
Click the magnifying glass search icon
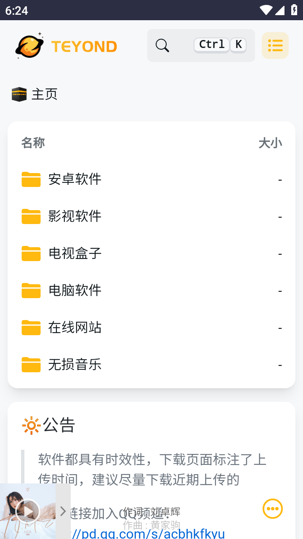pyautogui.click(x=162, y=45)
